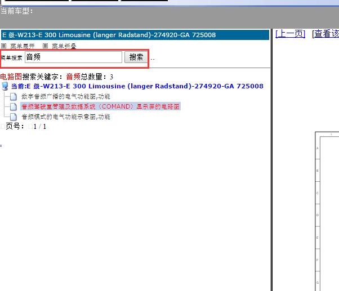Click the 总数量: 3 result count

click(x=97, y=77)
